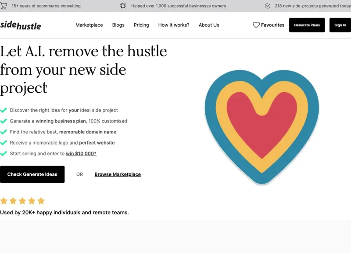351x253 pixels.
Task: Open the Blogs page
Action: [x=118, y=25]
